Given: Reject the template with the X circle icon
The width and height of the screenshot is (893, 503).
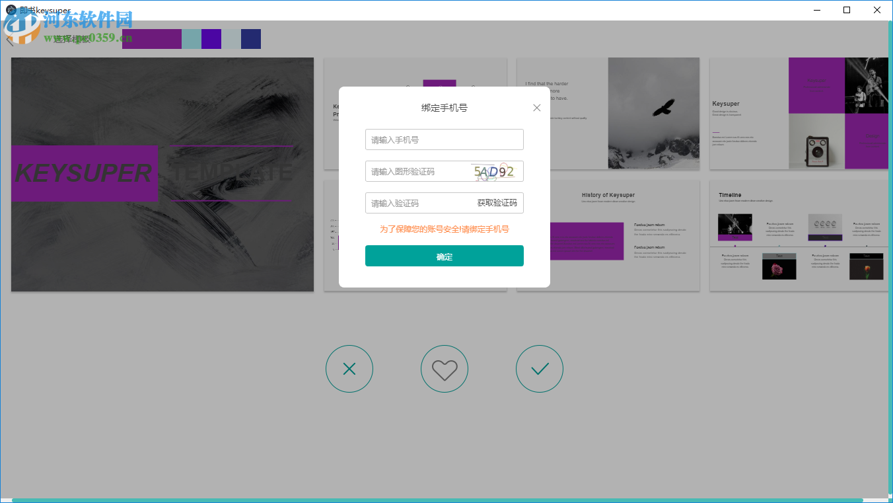Looking at the screenshot, I should 349,369.
